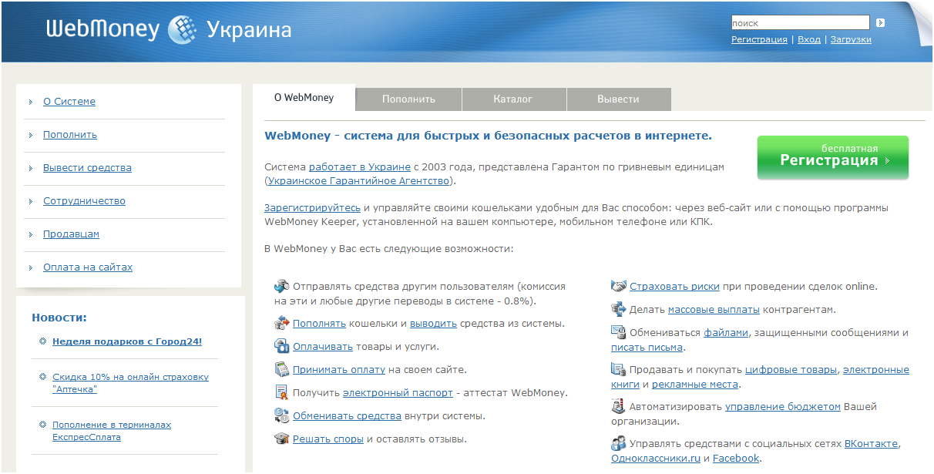Open the 'электронный паспорт' link
The height and width of the screenshot is (474, 934).
(398, 393)
